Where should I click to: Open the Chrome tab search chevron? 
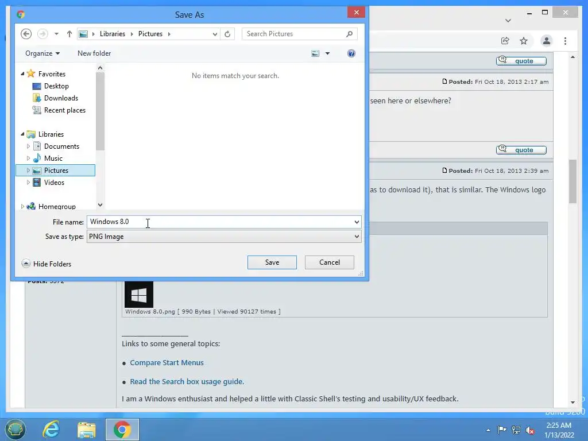click(x=508, y=21)
